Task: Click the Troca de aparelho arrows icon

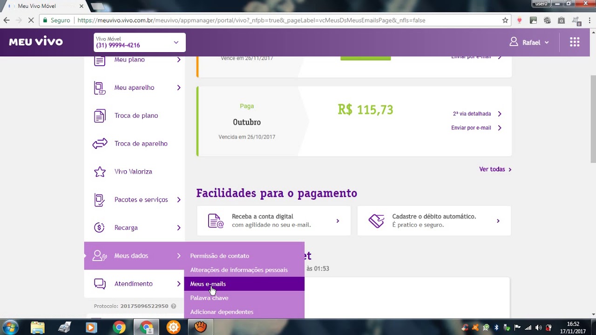Action: (100, 144)
